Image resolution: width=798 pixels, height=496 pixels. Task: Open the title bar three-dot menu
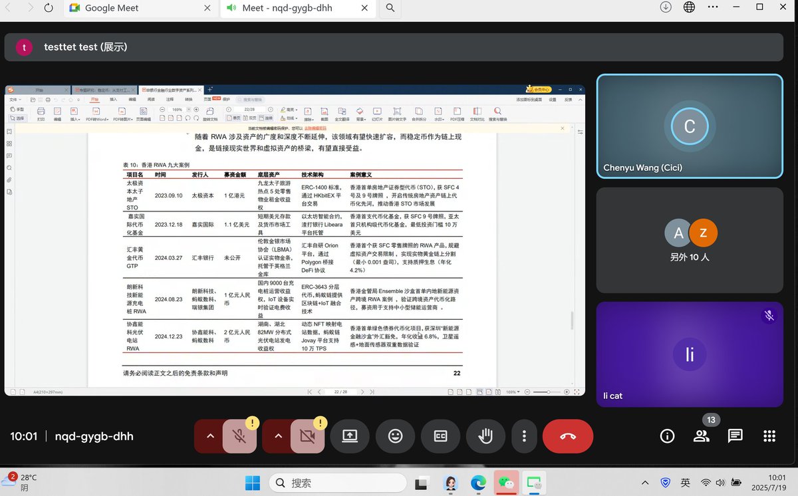point(713,7)
